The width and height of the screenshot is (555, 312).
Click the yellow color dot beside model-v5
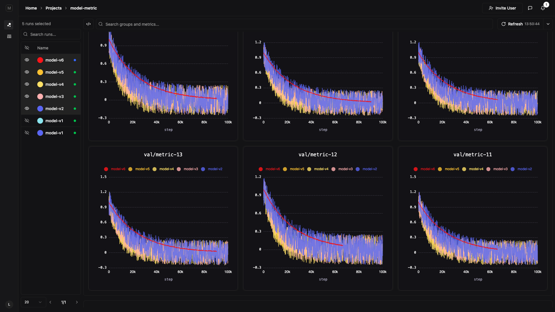pos(40,72)
